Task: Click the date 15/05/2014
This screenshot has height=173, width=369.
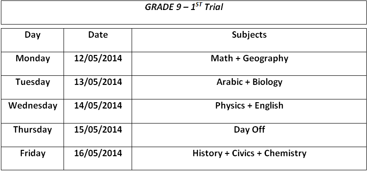Action: coord(98,130)
